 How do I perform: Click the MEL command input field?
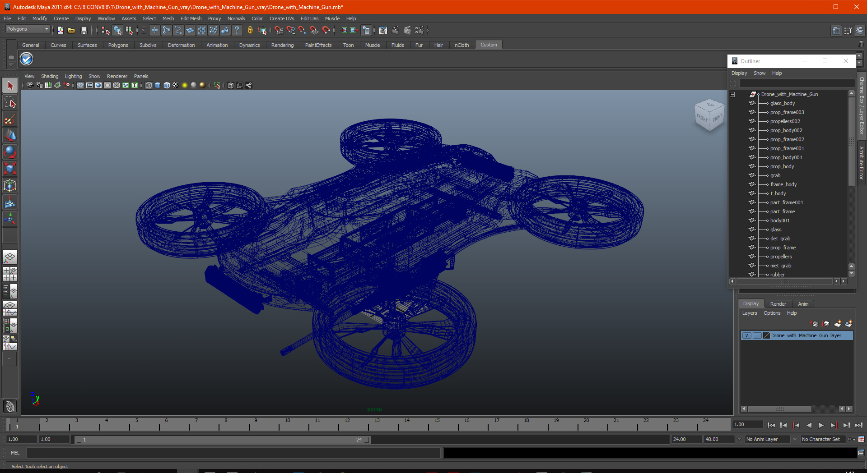(x=233, y=453)
